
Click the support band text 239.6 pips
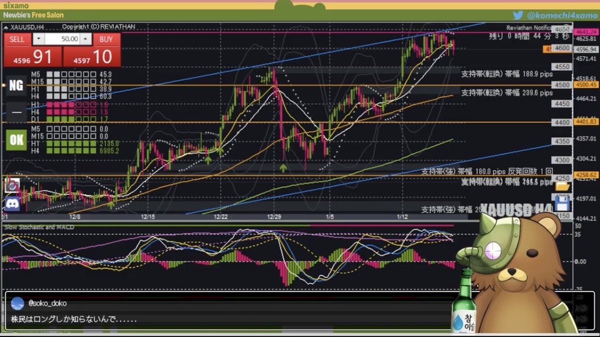tap(506, 92)
